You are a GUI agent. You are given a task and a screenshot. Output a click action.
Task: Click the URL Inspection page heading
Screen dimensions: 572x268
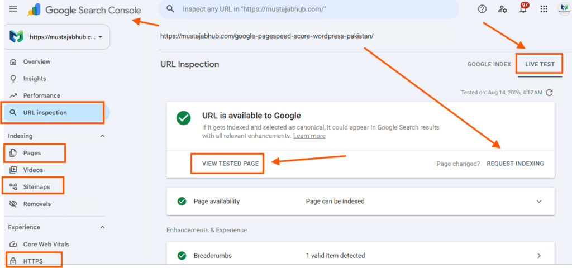pyautogui.click(x=190, y=65)
